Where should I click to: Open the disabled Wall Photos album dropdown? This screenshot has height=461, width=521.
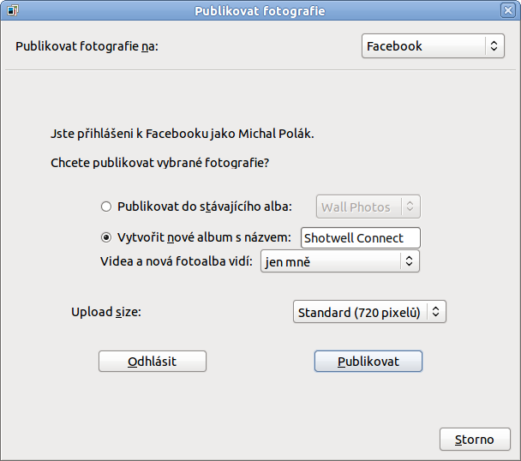pos(368,207)
